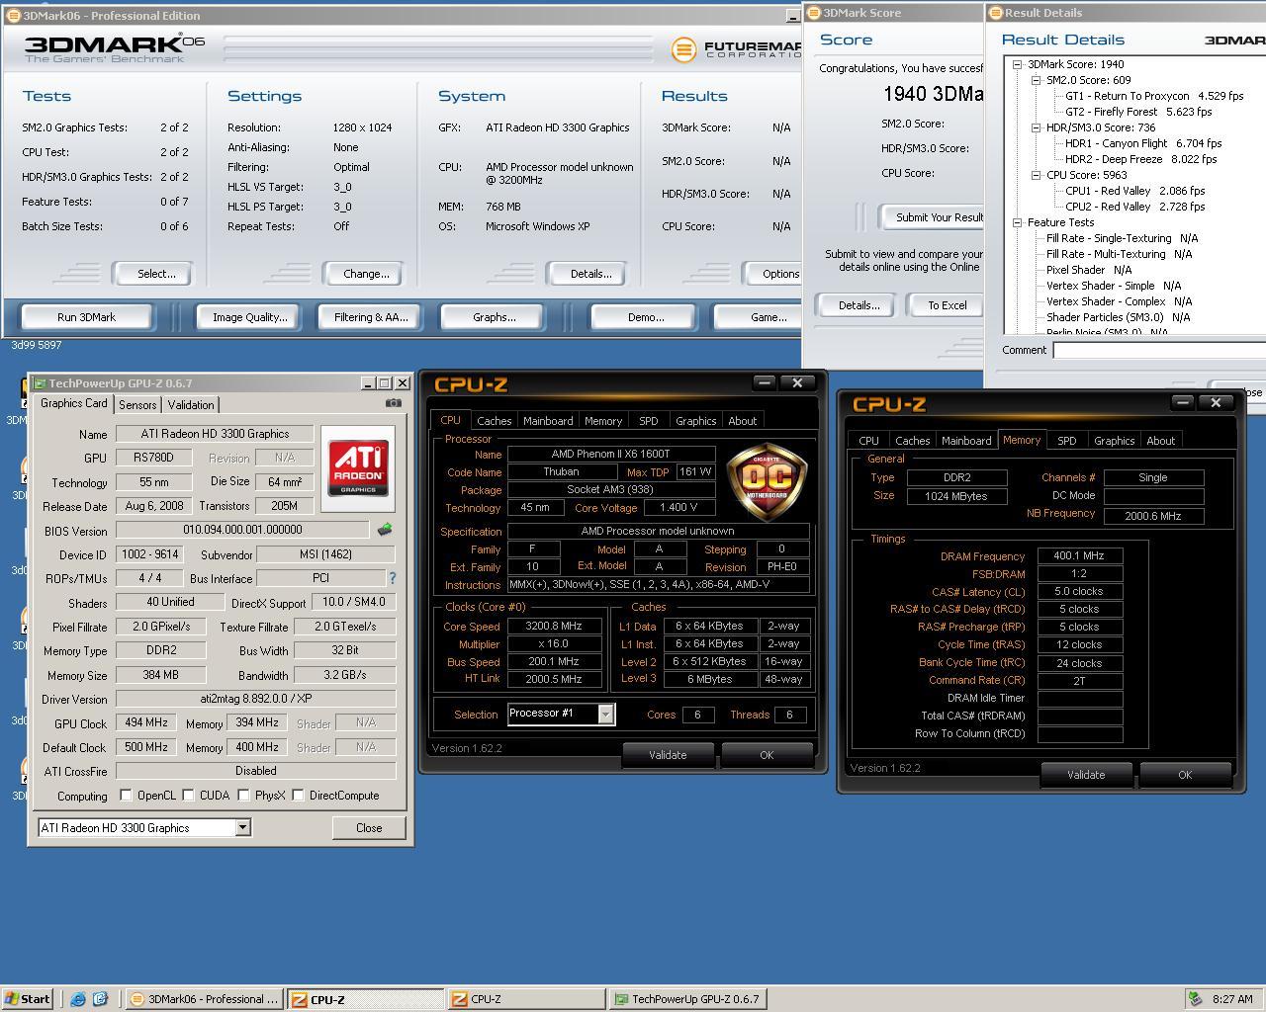Image resolution: width=1266 pixels, height=1012 pixels.
Task: Collapse the HDR/SM3.0 Score tree node
Action: tap(1036, 127)
